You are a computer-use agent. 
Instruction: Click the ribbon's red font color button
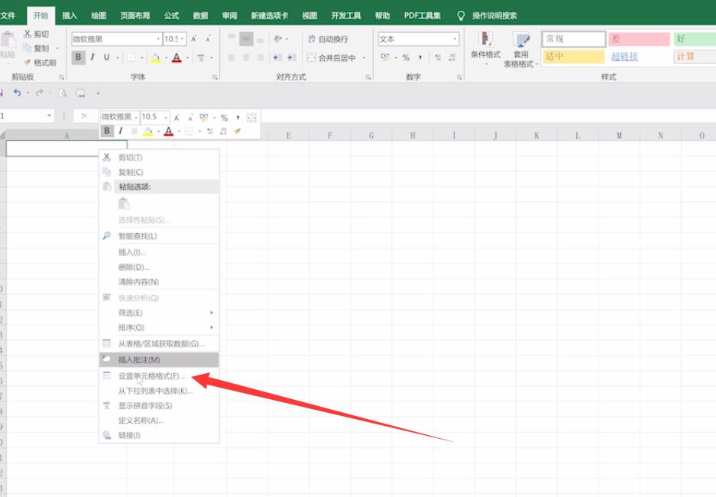point(177,57)
